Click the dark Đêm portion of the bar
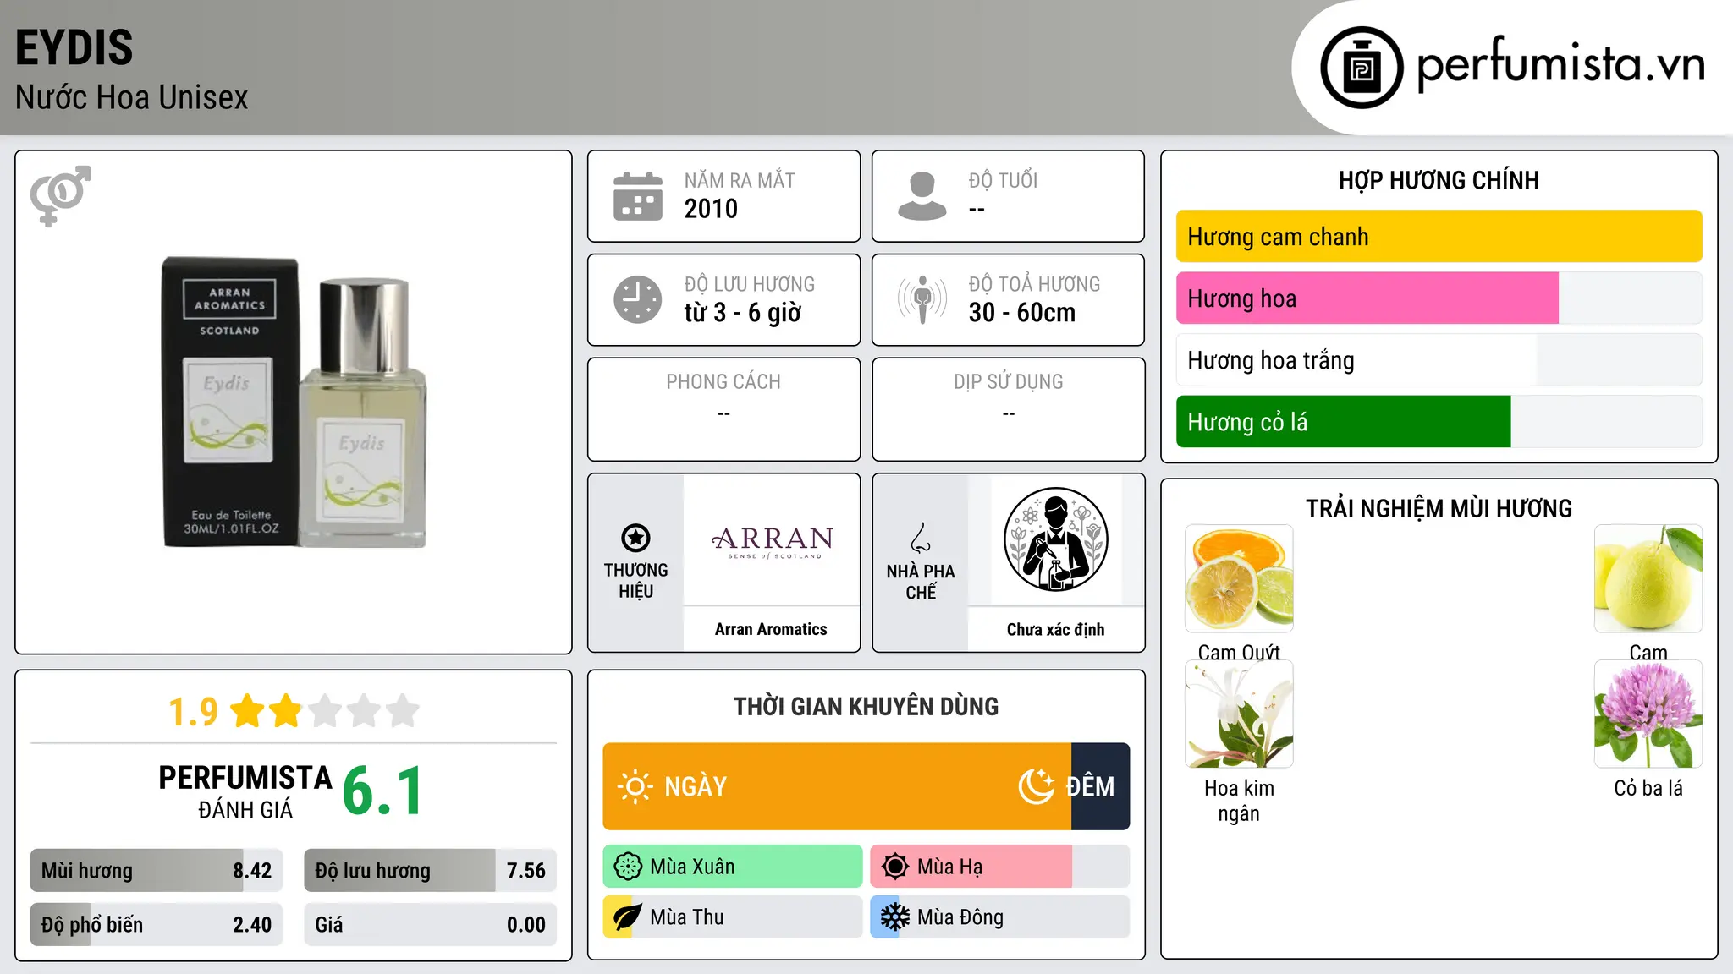 coord(1101,786)
